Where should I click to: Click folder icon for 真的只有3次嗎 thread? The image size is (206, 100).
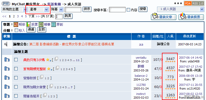point(7,60)
